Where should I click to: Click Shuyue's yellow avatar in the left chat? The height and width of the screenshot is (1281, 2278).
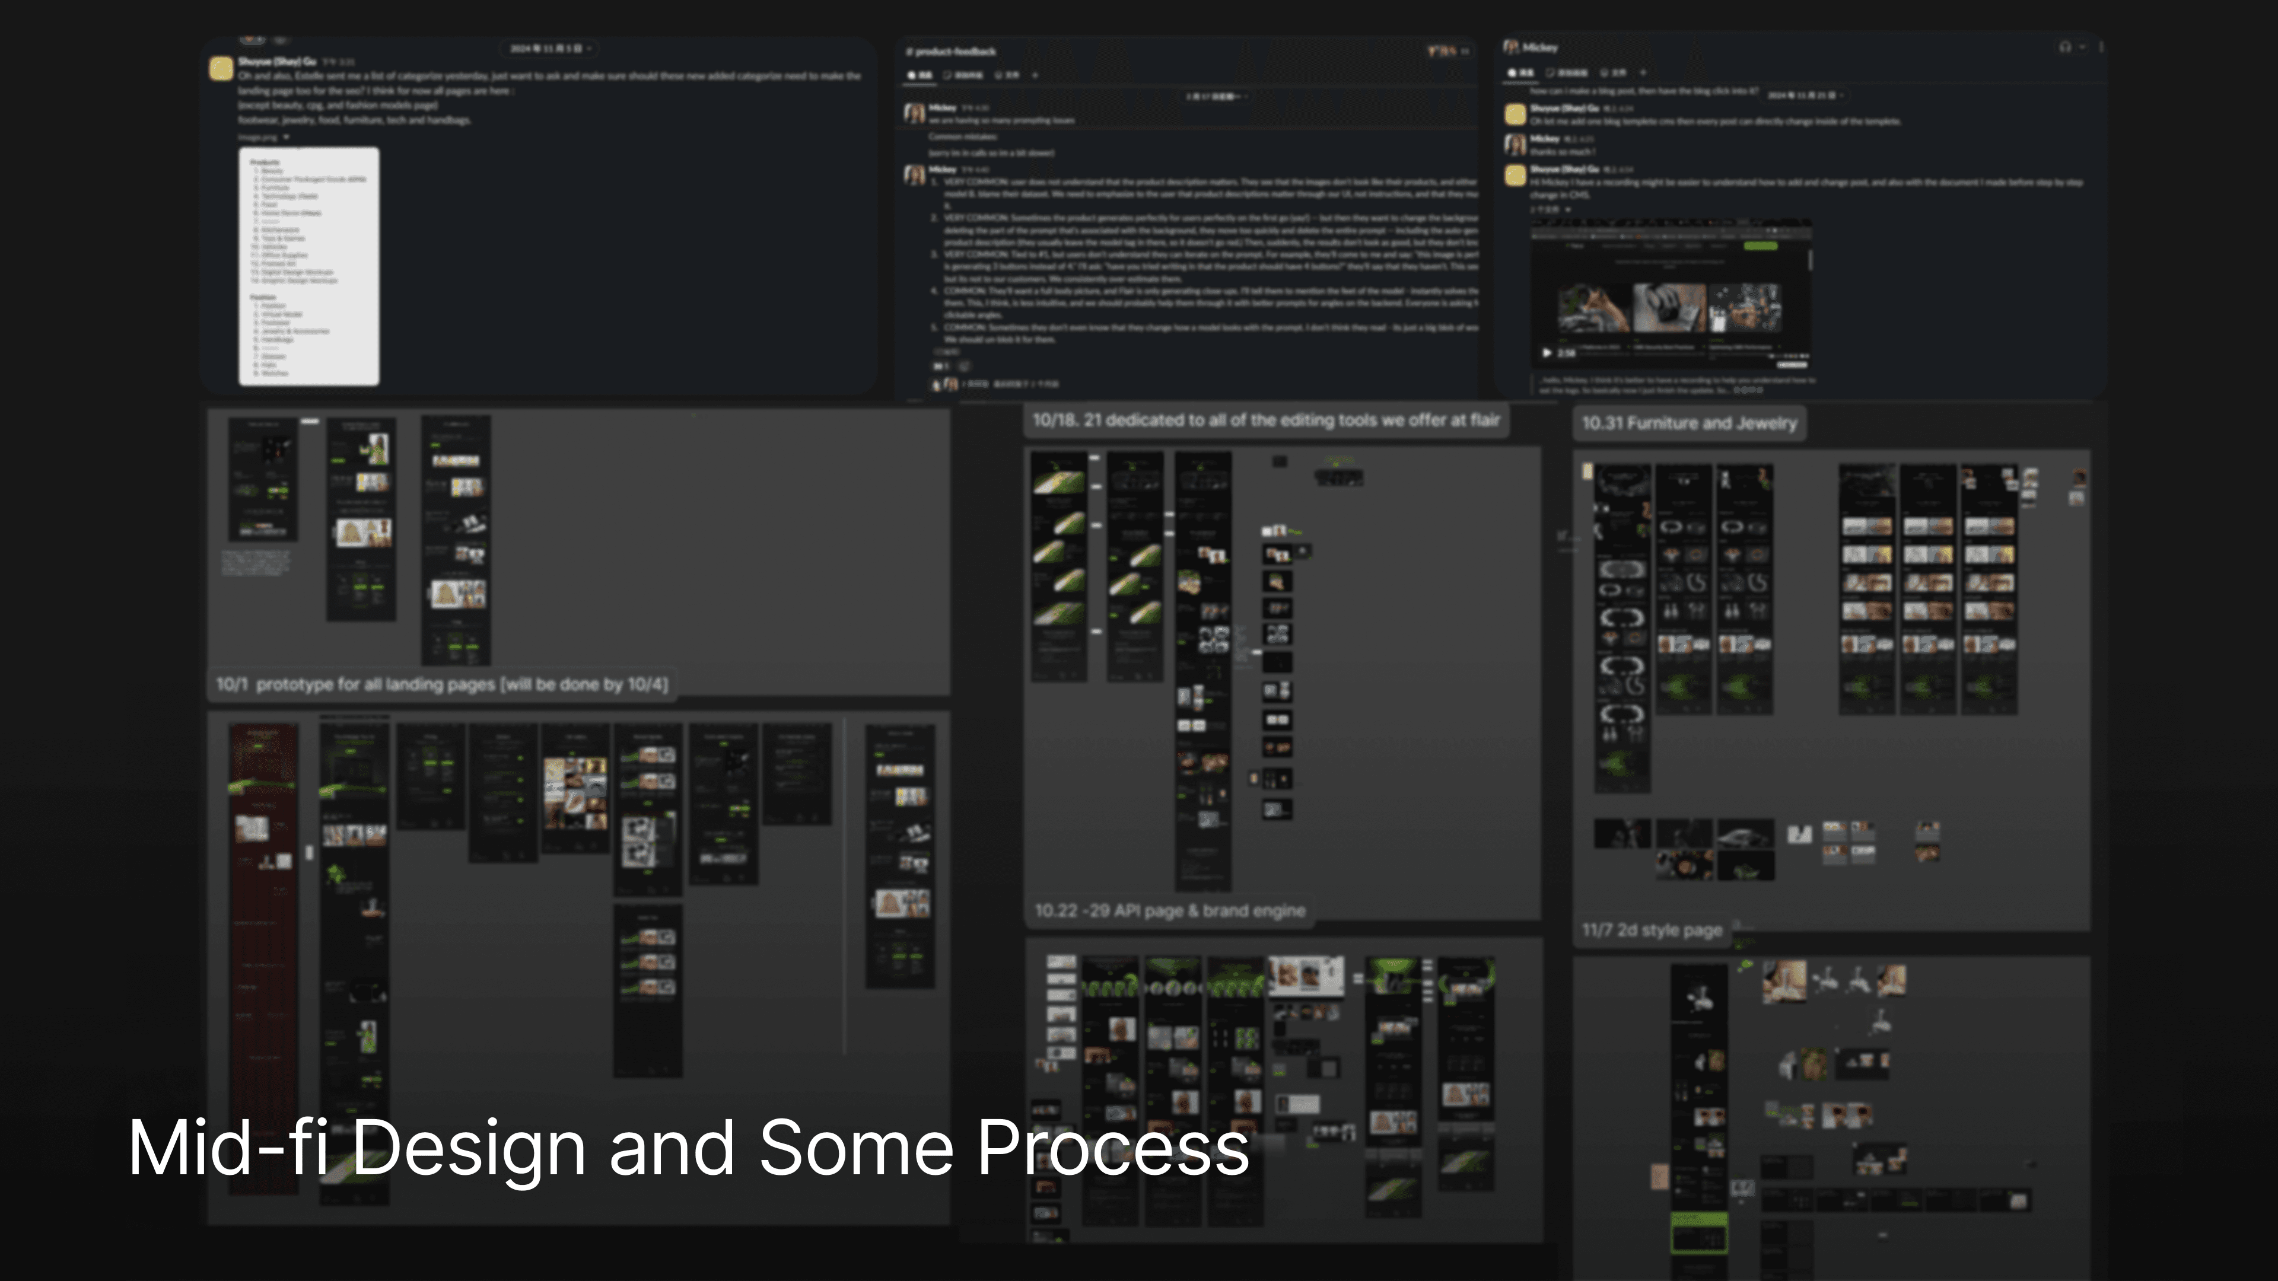(221, 68)
